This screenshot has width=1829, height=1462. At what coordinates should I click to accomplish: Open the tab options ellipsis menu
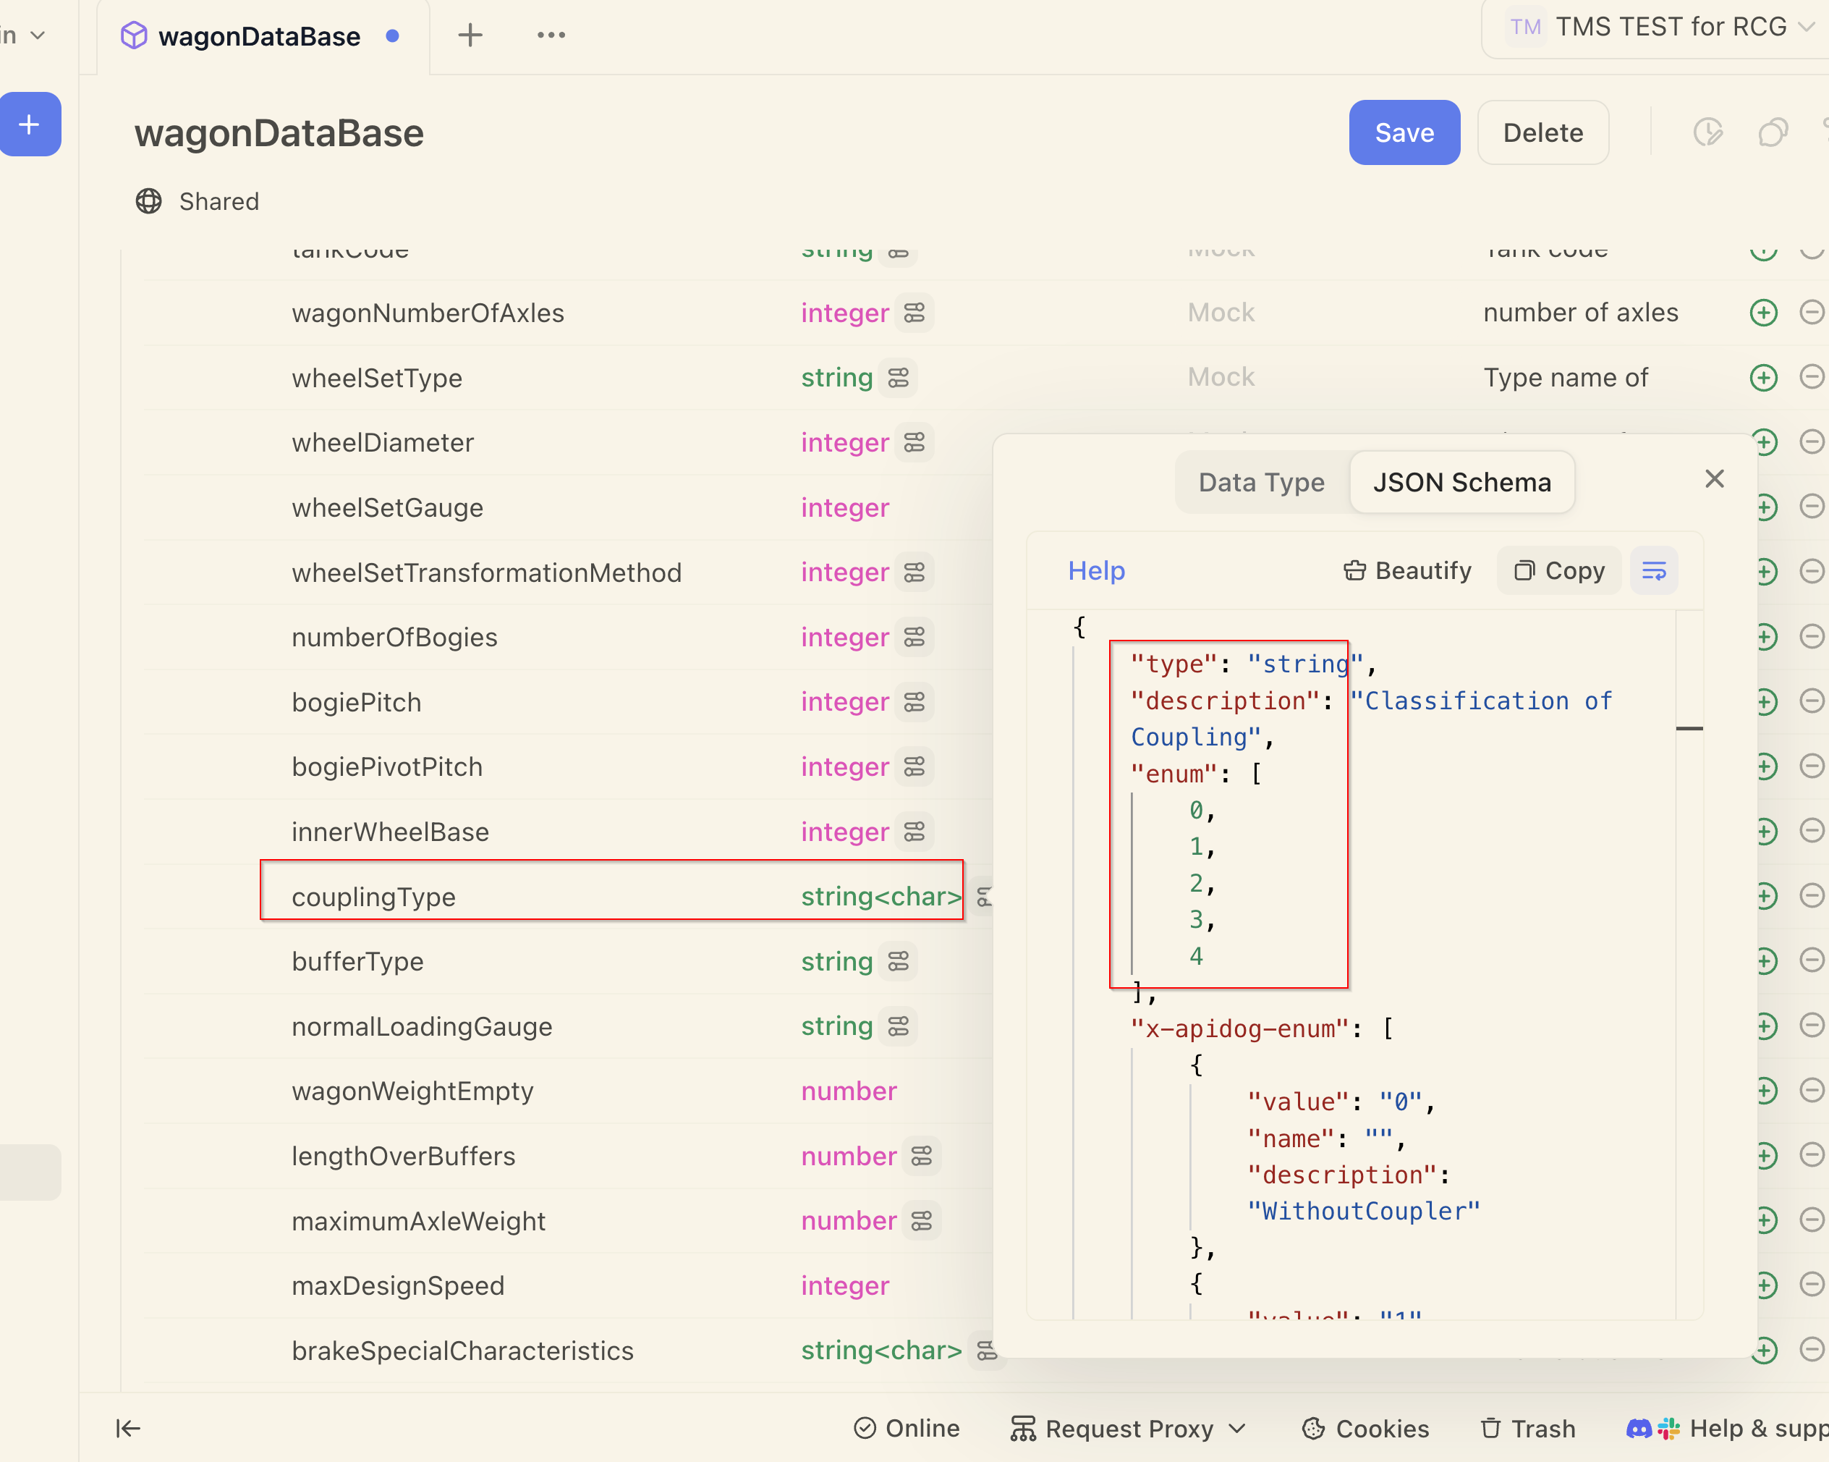click(551, 35)
